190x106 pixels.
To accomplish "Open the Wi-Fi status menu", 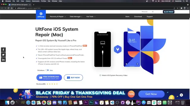I will coord(153,1).
